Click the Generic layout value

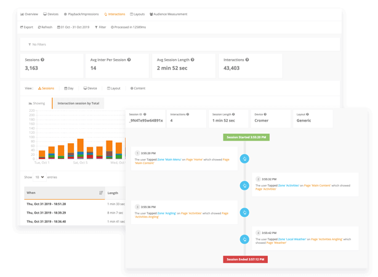304,120
